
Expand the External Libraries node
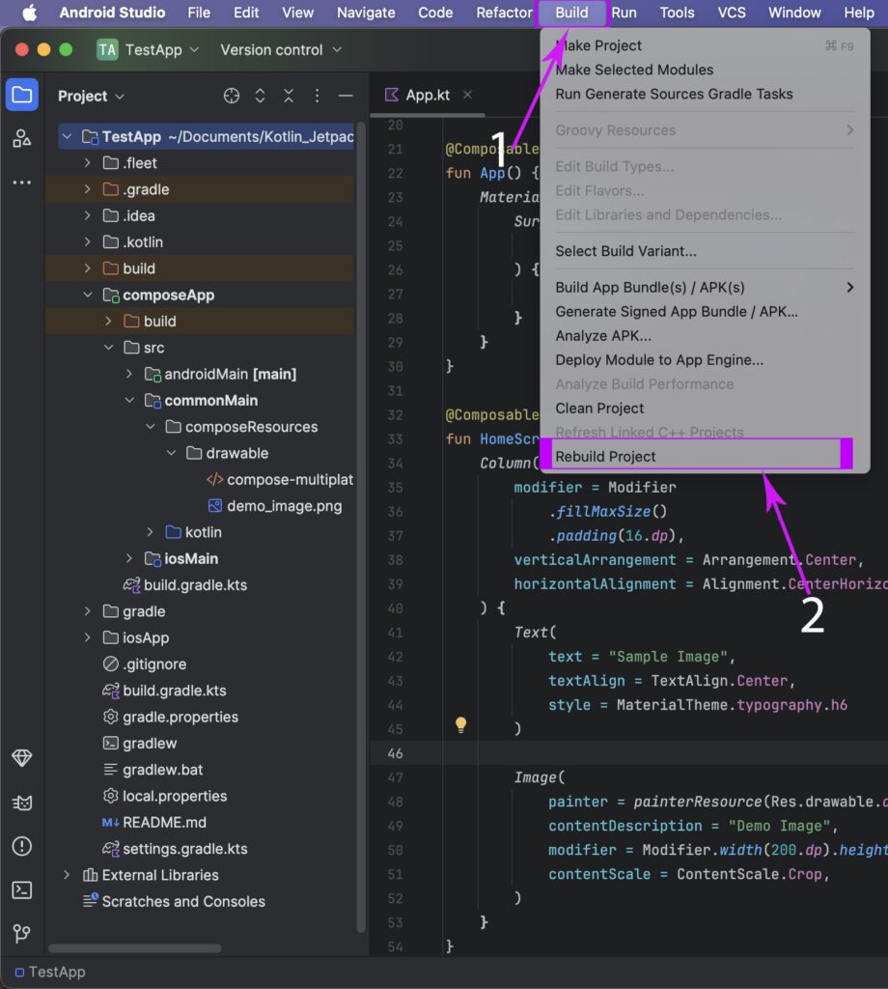point(67,875)
